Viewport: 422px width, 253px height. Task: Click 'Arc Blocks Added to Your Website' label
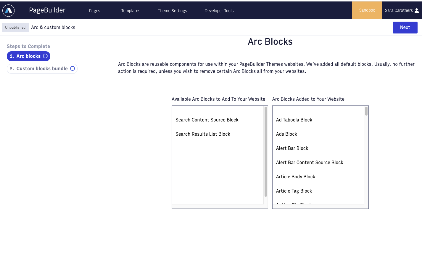[308, 99]
